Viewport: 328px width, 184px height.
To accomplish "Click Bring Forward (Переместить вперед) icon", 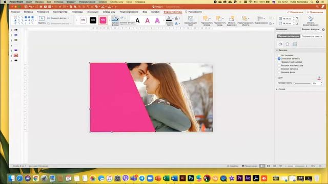I will coord(206,18).
